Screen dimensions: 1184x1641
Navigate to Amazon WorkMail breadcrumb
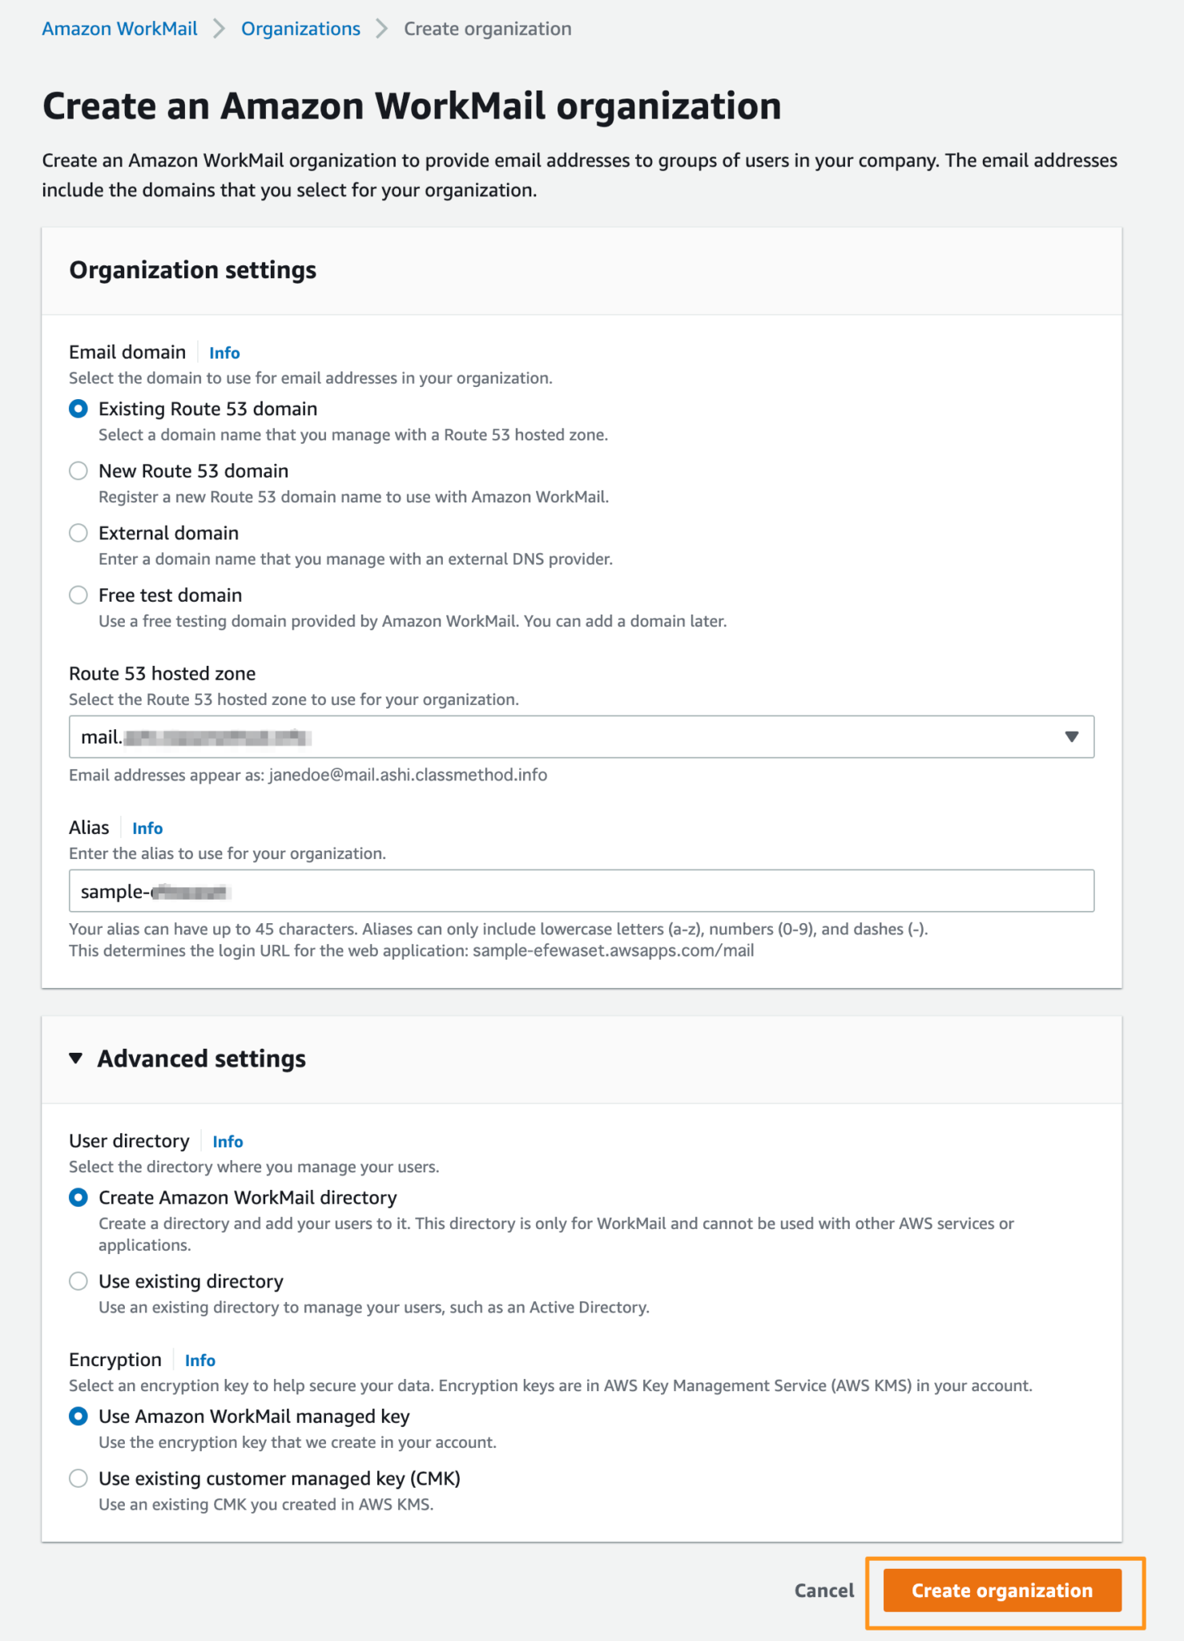(x=119, y=28)
